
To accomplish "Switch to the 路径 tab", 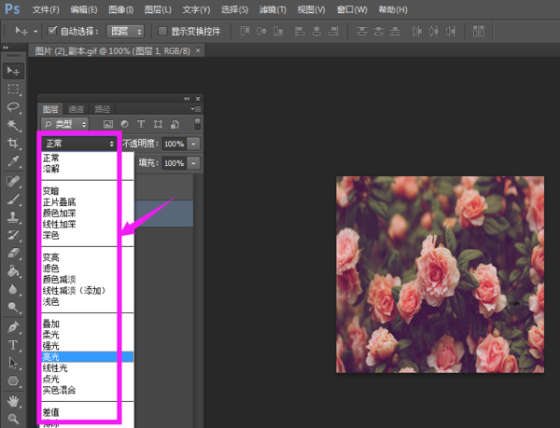I will coord(103,109).
